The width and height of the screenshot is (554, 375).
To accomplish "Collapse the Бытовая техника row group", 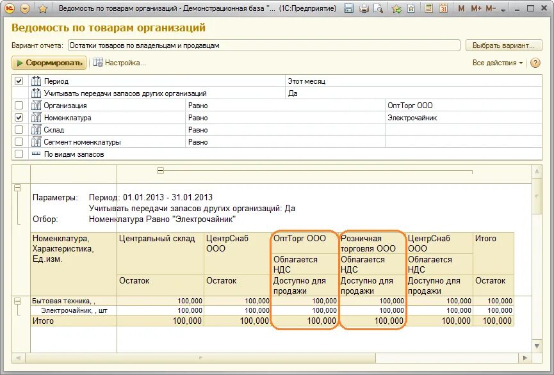I will tap(17, 301).
